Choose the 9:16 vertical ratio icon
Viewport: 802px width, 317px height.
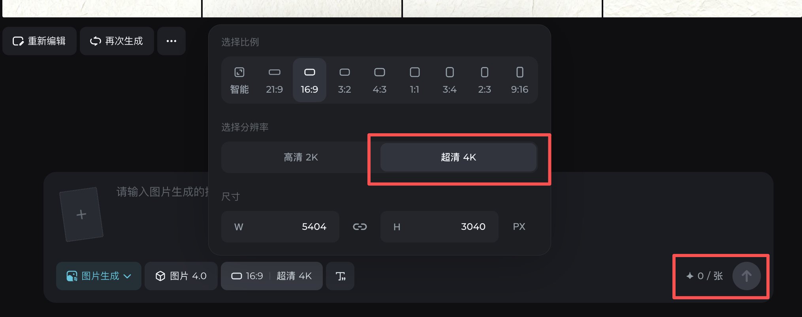[x=520, y=80]
